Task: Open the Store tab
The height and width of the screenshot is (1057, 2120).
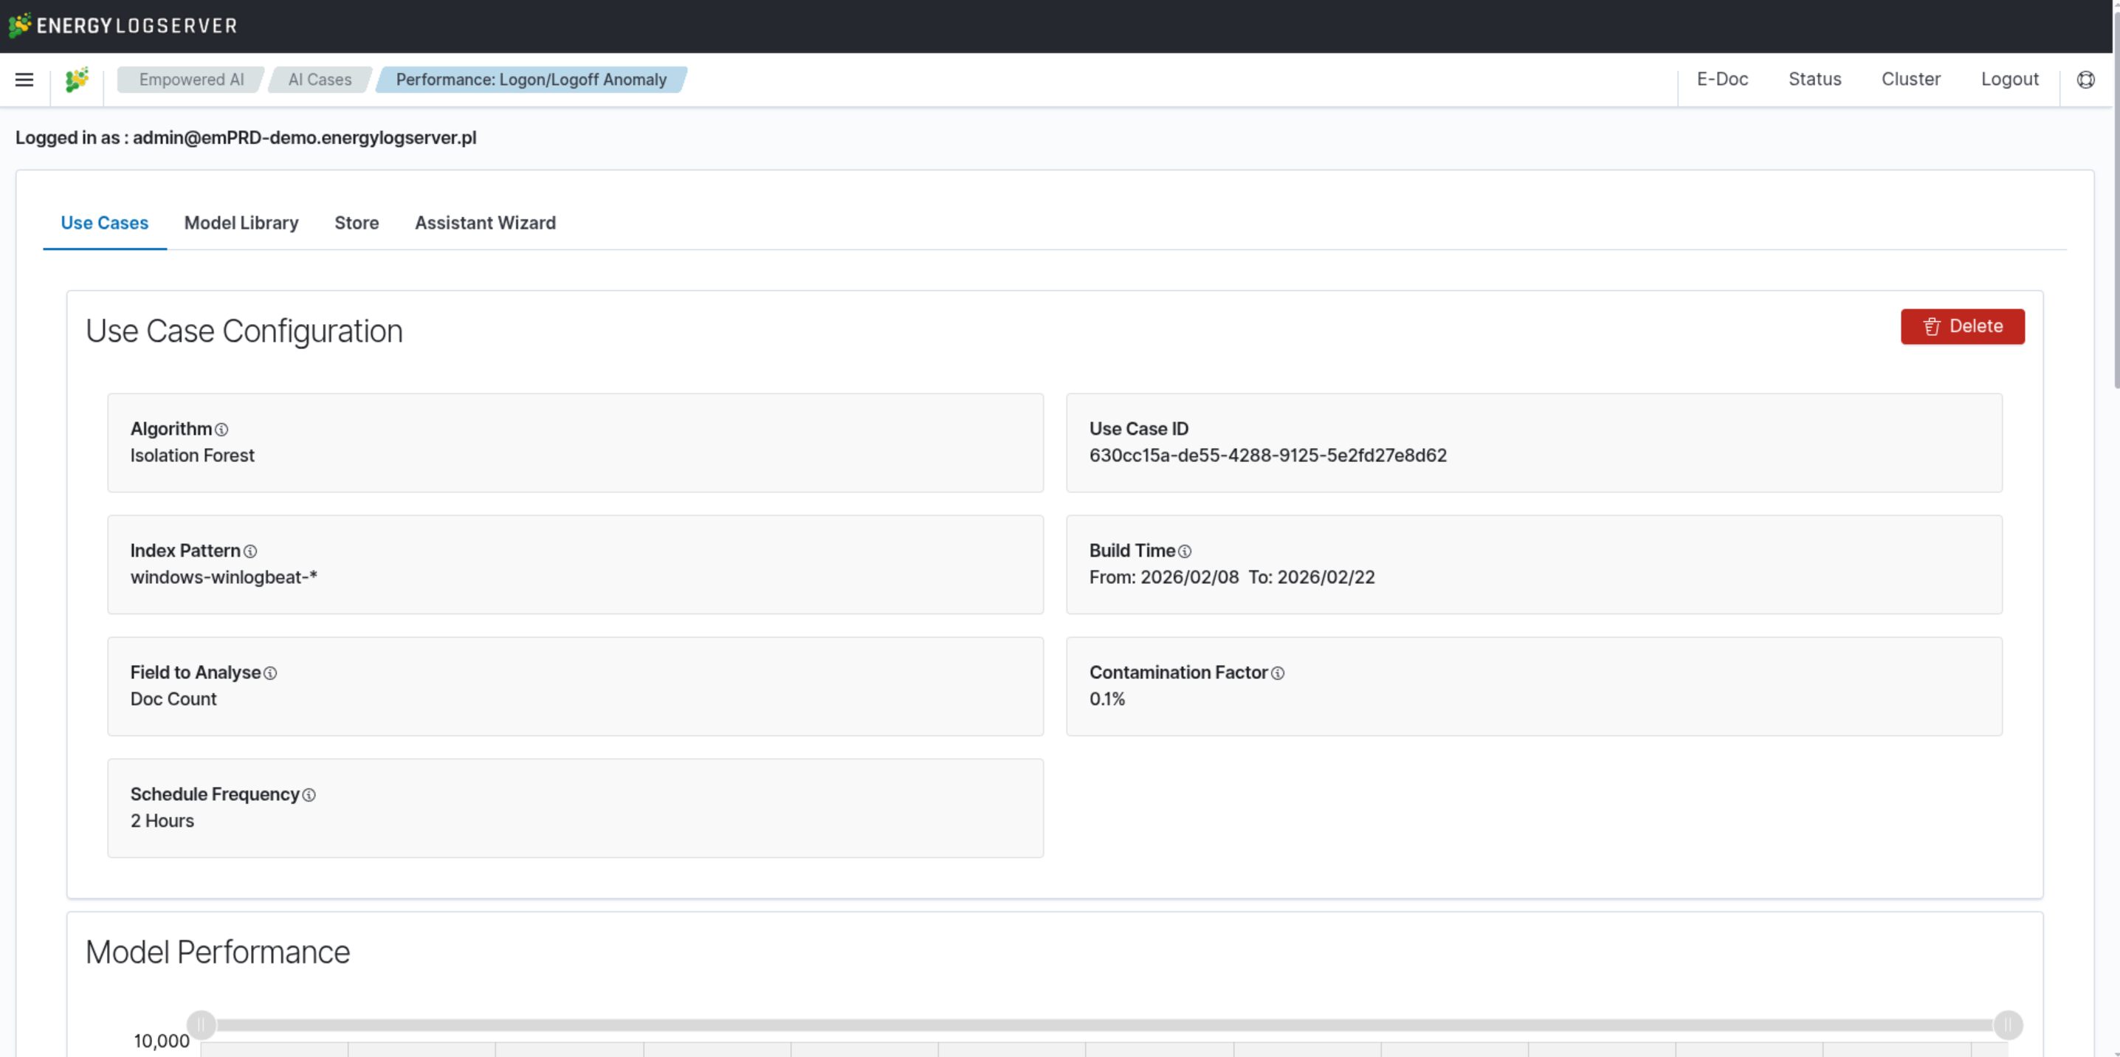Action: (357, 223)
